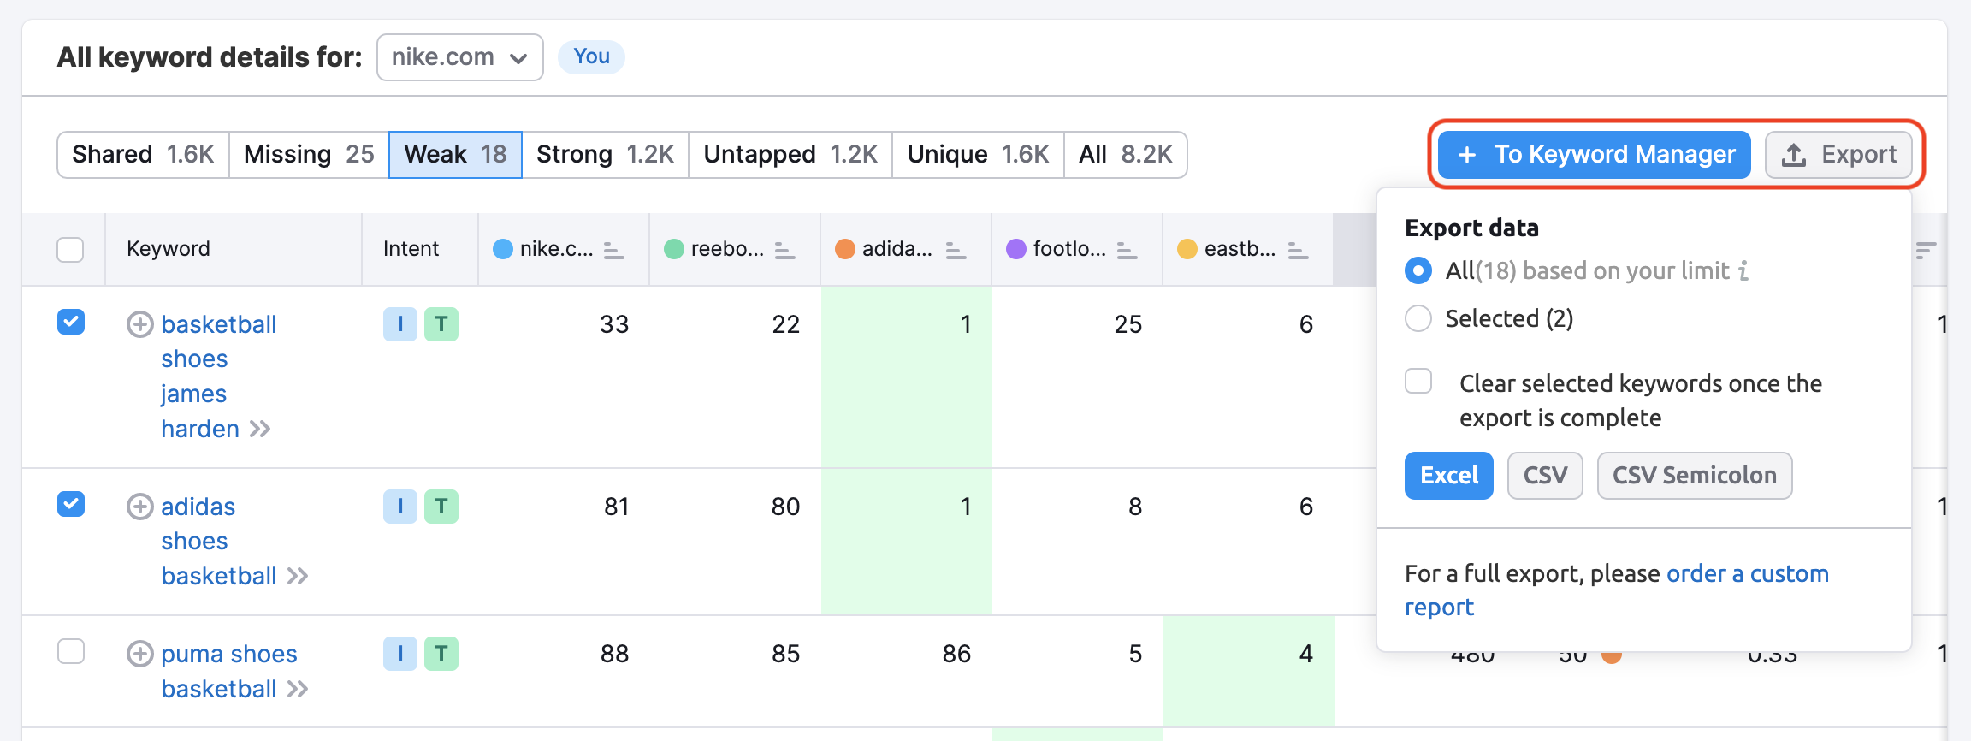Click the T intent badge for puma shoes row
Screen dimensions: 1971x741
tap(441, 654)
